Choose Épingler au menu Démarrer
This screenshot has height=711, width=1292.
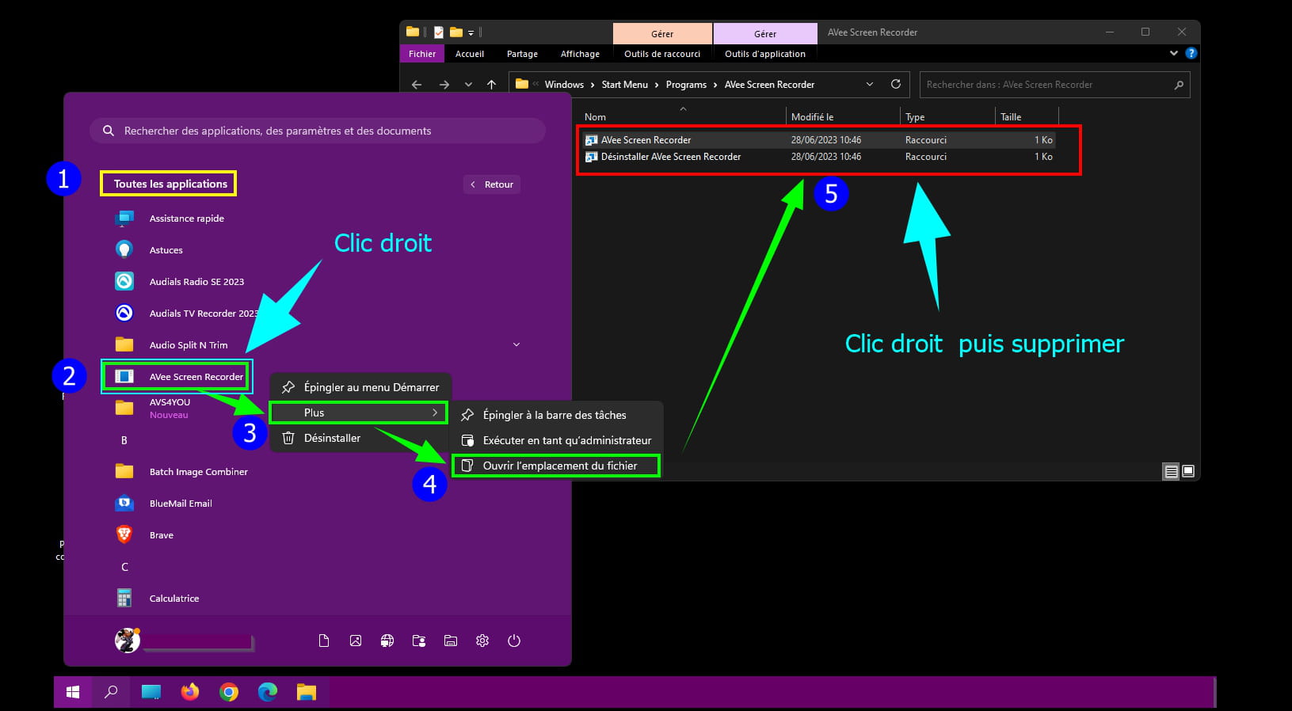click(x=361, y=387)
